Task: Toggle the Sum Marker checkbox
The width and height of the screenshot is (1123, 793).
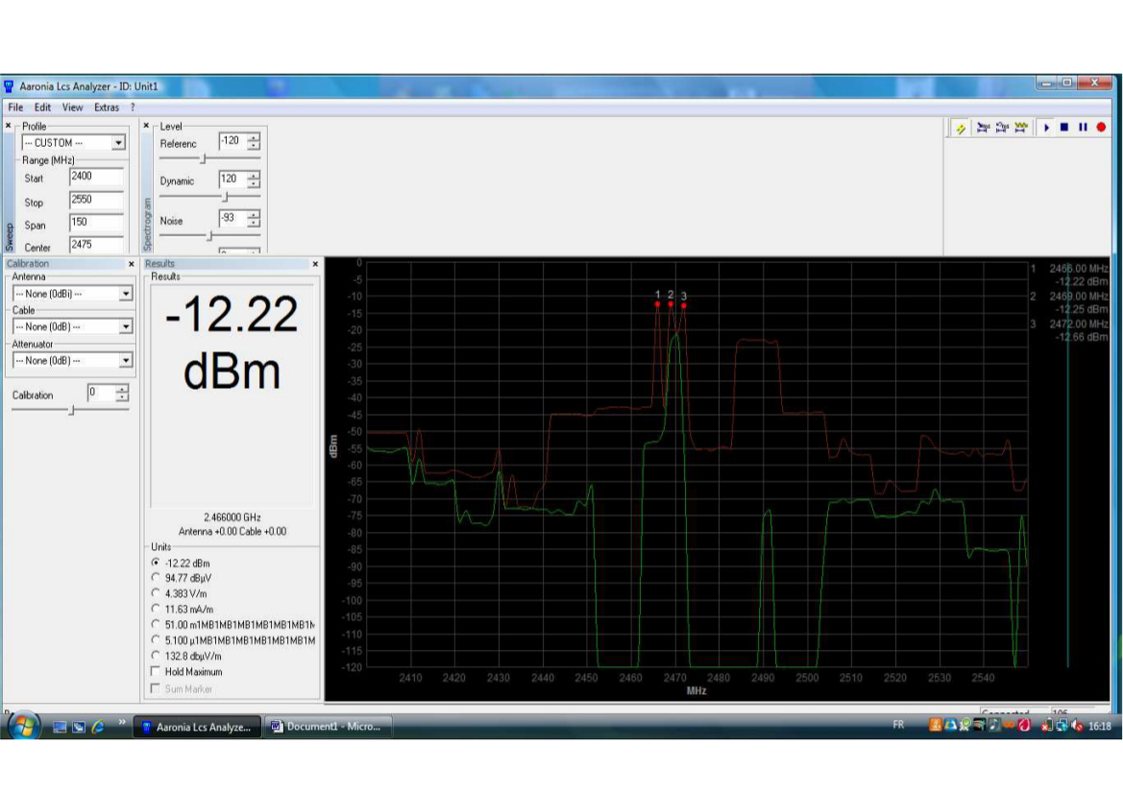Action: (x=156, y=688)
